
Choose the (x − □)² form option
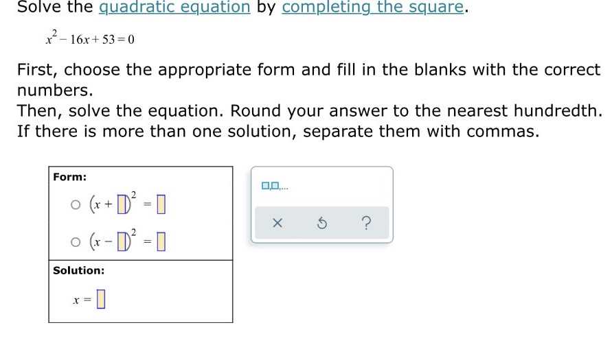(76, 241)
